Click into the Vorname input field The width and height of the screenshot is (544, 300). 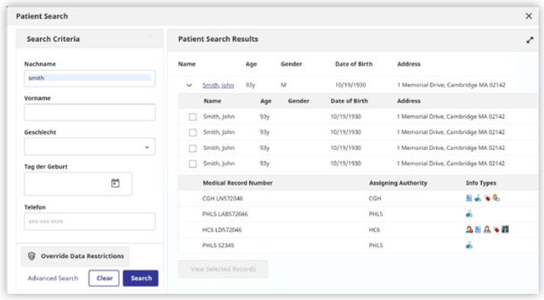pyautogui.click(x=90, y=112)
